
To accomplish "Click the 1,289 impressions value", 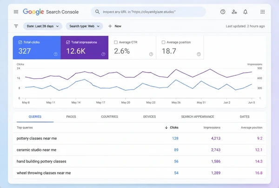I will (216, 173).
